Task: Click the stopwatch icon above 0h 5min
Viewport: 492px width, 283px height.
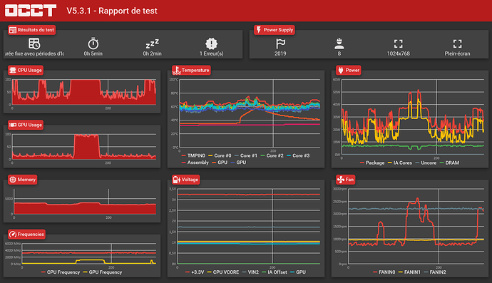Action: point(93,43)
